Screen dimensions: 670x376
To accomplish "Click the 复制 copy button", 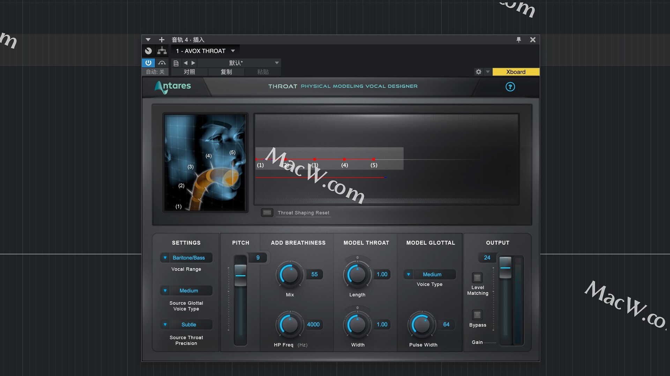I will pos(226,72).
